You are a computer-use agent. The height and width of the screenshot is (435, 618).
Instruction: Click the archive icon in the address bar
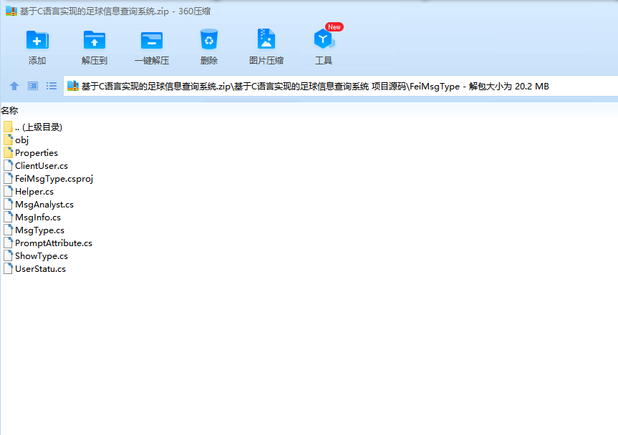point(73,86)
